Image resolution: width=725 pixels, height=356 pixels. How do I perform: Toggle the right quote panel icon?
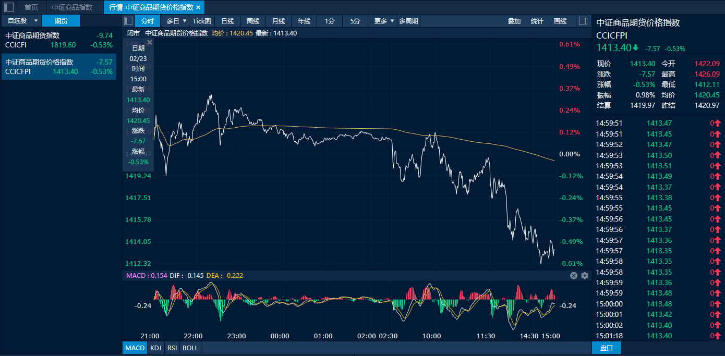pos(583,21)
